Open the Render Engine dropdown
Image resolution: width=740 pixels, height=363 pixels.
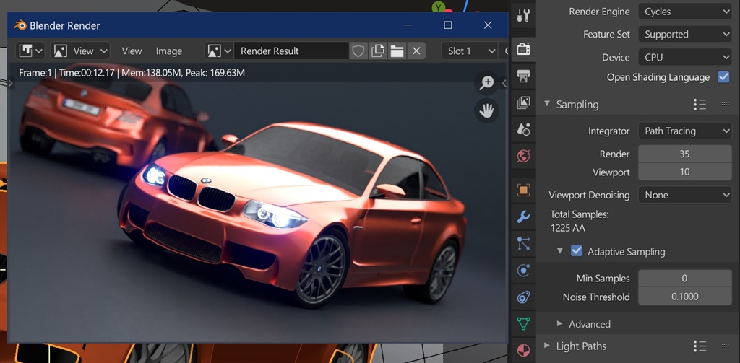[685, 12]
